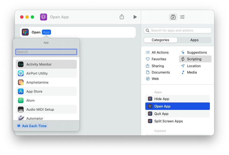Share the shortcut with the share icon
This screenshot has height=155, width=229.
click(x=122, y=17)
